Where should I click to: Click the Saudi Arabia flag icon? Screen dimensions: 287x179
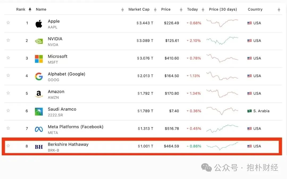click(249, 111)
